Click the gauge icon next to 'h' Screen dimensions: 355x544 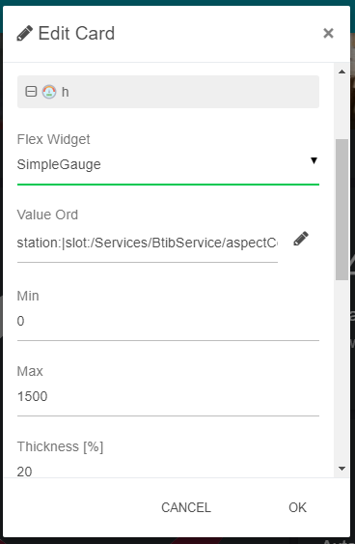[x=49, y=92]
